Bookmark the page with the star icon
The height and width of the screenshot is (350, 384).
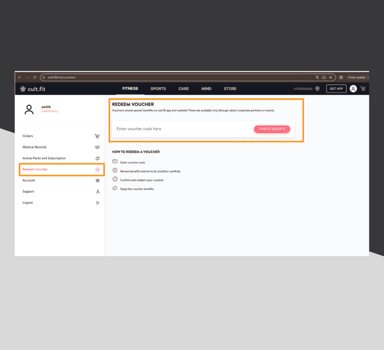pyautogui.click(x=331, y=77)
